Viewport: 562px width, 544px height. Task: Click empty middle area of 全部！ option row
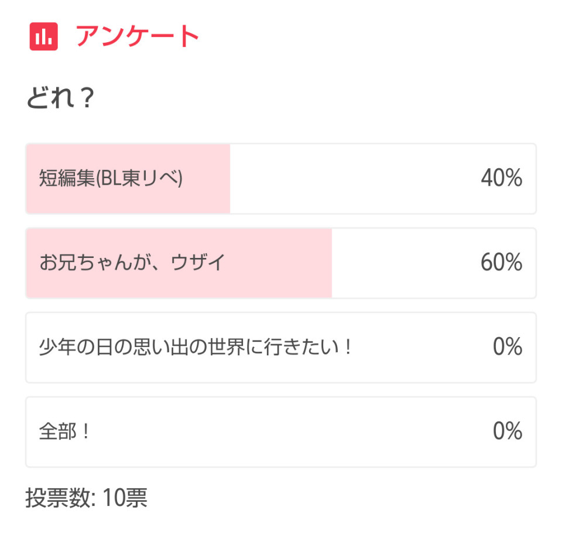click(x=290, y=431)
